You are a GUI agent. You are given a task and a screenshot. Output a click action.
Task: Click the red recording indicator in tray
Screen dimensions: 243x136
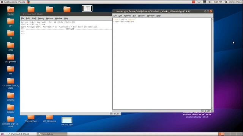pyautogui.click(x=194, y=2)
